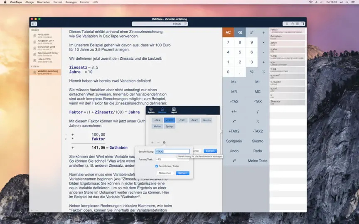Switch to the Benutzer tab in popup
The image size is (359, 224).
162,110
